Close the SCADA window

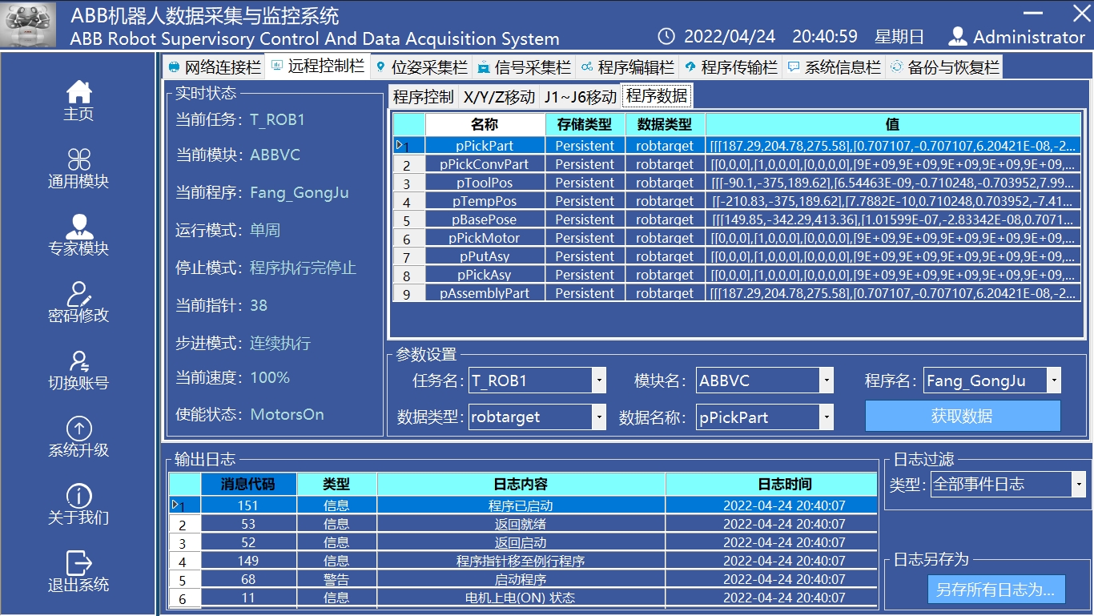coord(1081,14)
